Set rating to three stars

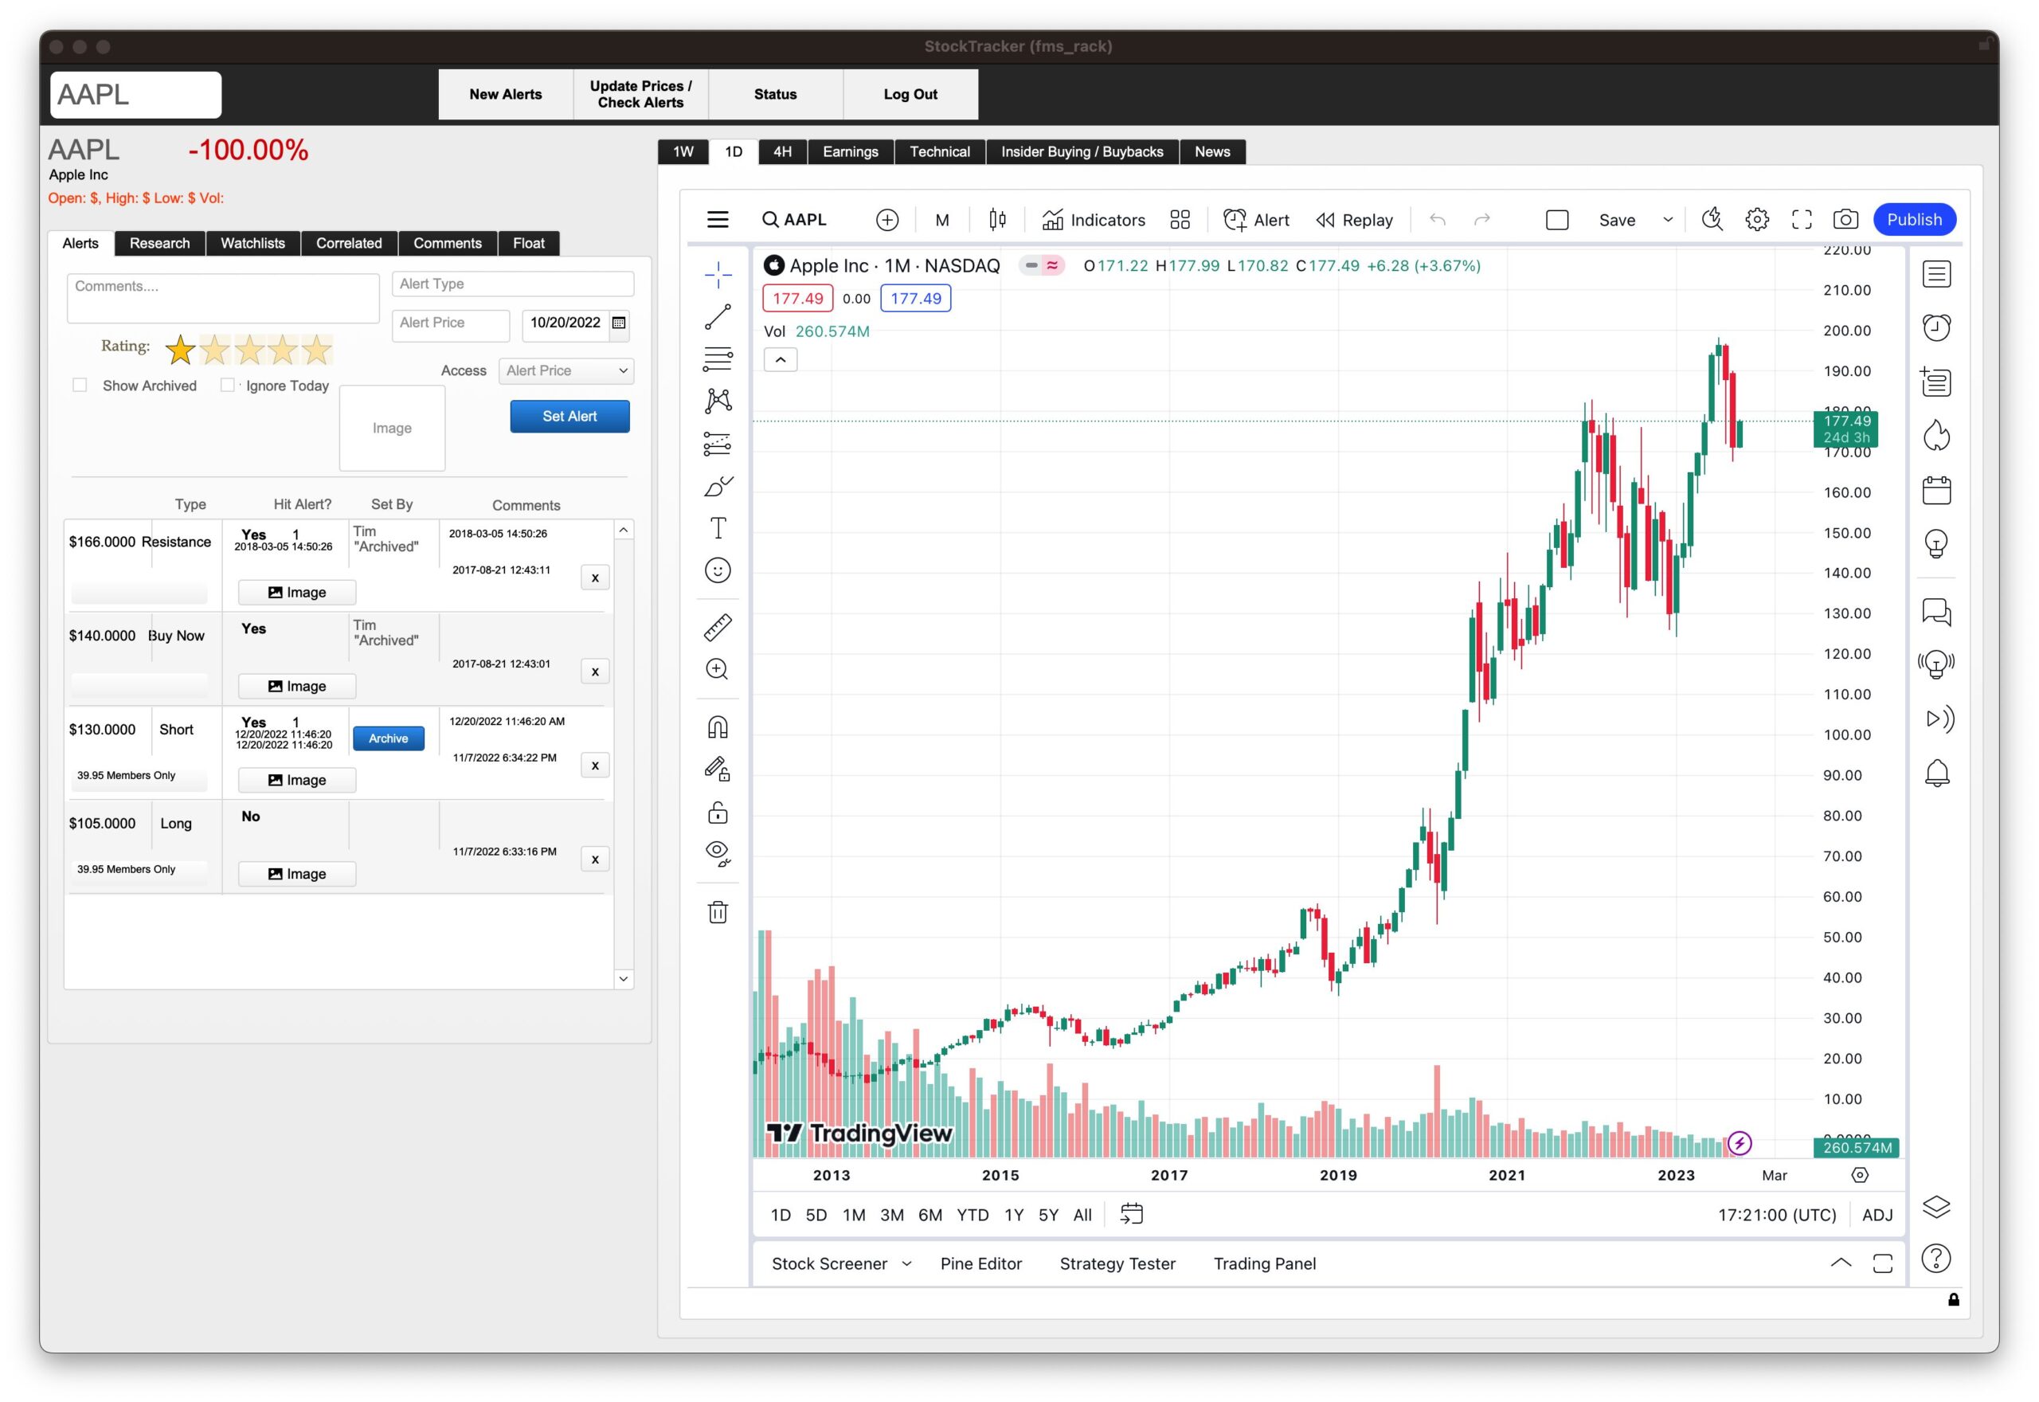[249, 350]
